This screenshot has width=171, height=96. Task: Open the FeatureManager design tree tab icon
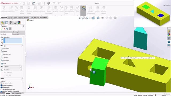2,23
